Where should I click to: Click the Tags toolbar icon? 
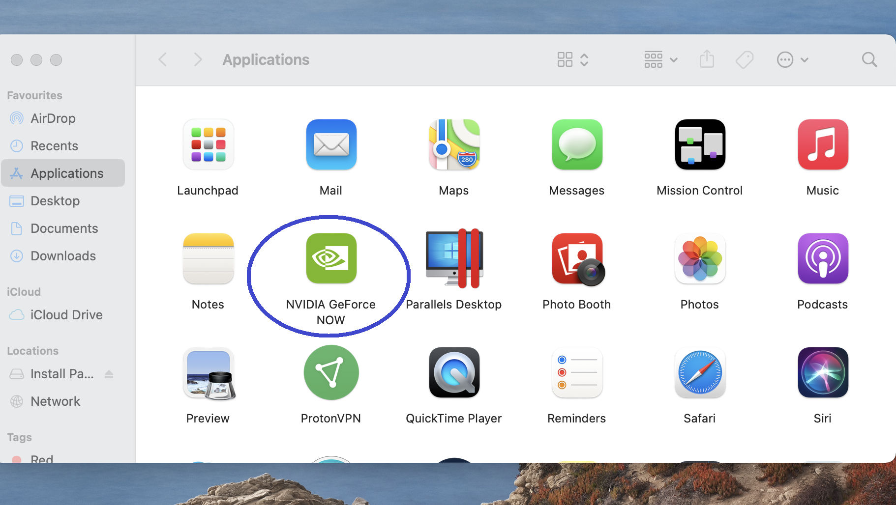pyautogui.click(x=744, y=60)
